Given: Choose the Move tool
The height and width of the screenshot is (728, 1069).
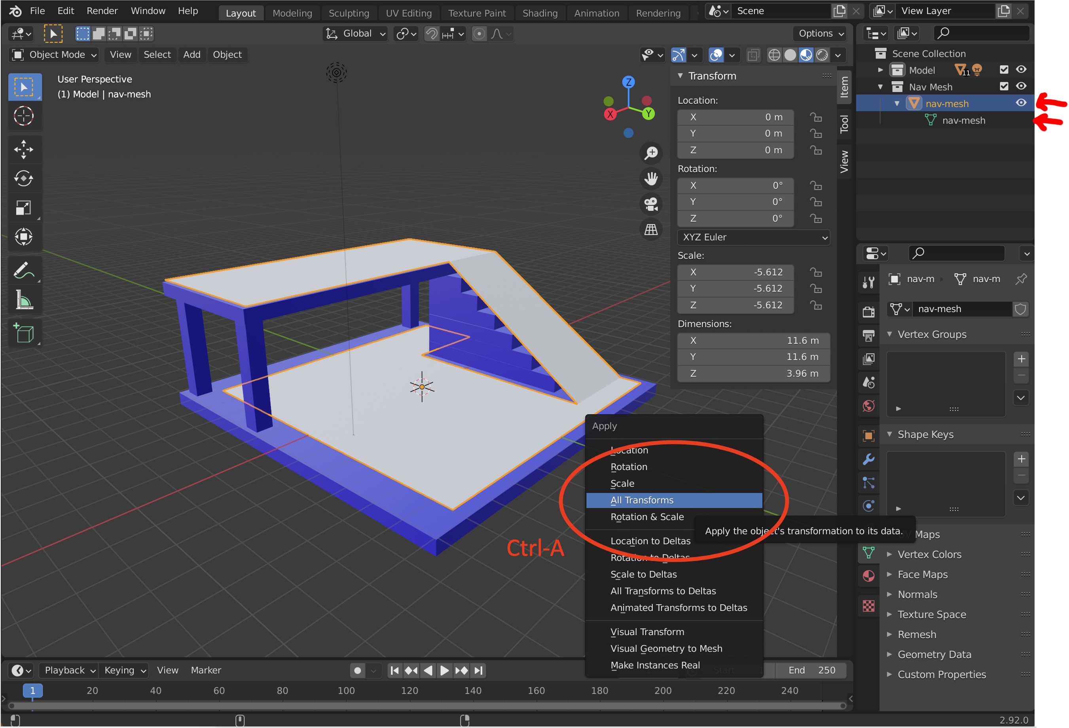Looking at the screenshot, I should [23, 150].
